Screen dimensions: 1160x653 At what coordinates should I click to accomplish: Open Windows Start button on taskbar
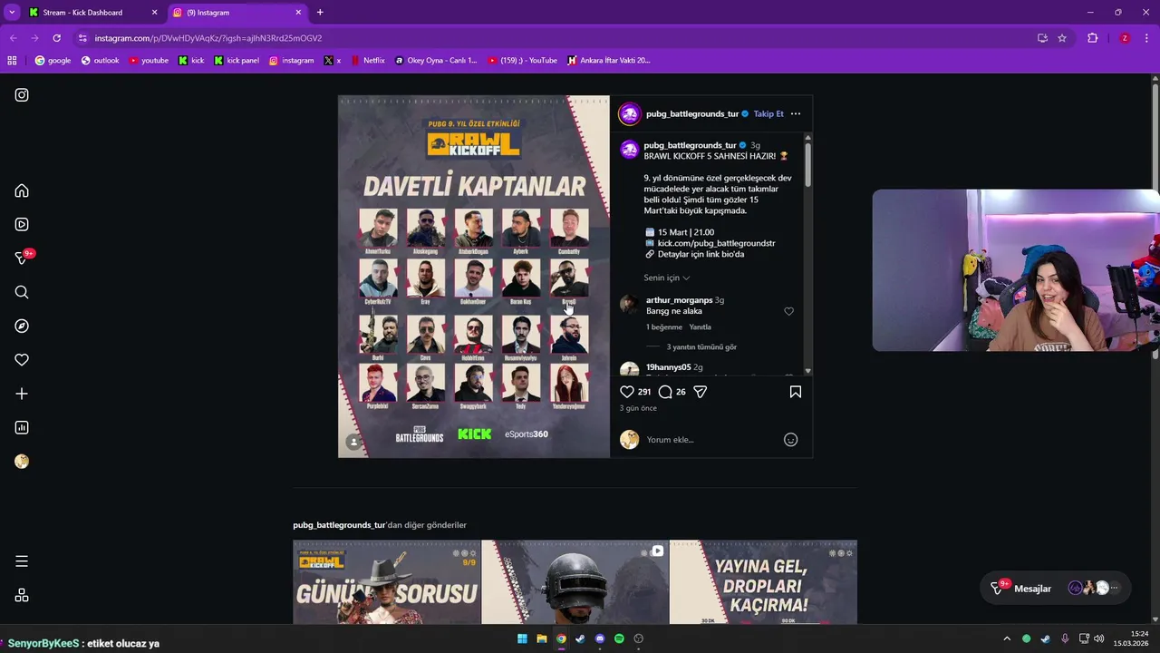(522, 638)
